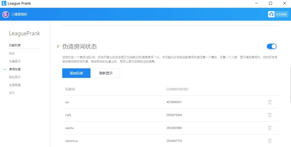
Task: Maximize the League Prank window
Action: click(271, 3)
